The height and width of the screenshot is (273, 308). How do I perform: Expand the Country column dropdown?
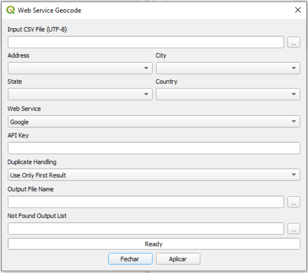point(228,94)
